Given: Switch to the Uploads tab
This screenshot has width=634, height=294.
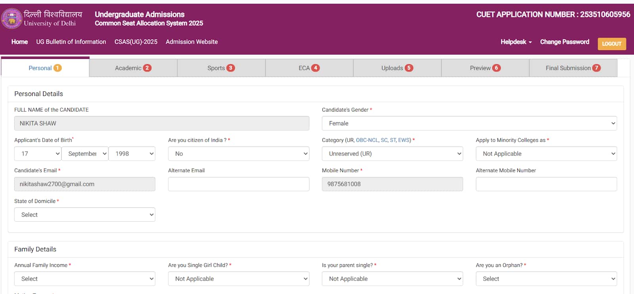Looking at the screenshot, I should pyautogui.click(x=397, y=68).
